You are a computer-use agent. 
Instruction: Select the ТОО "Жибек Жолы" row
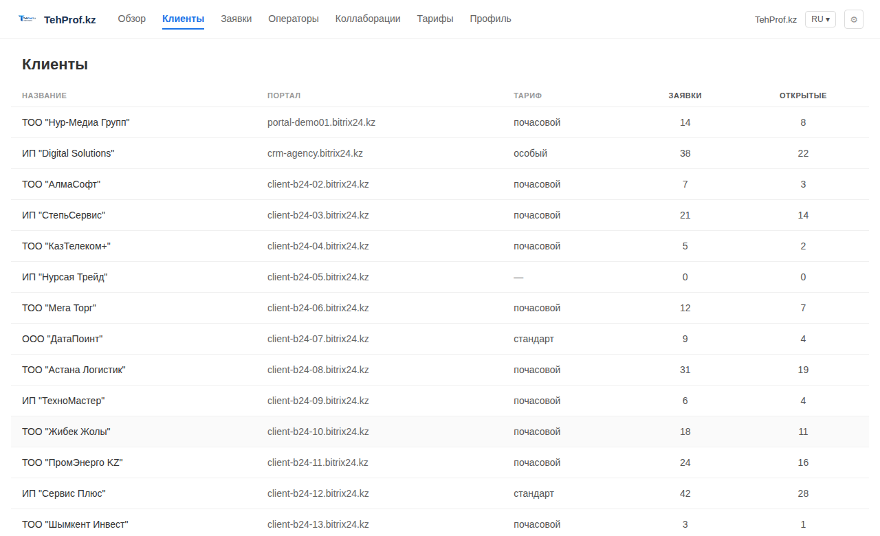[66, 432]
